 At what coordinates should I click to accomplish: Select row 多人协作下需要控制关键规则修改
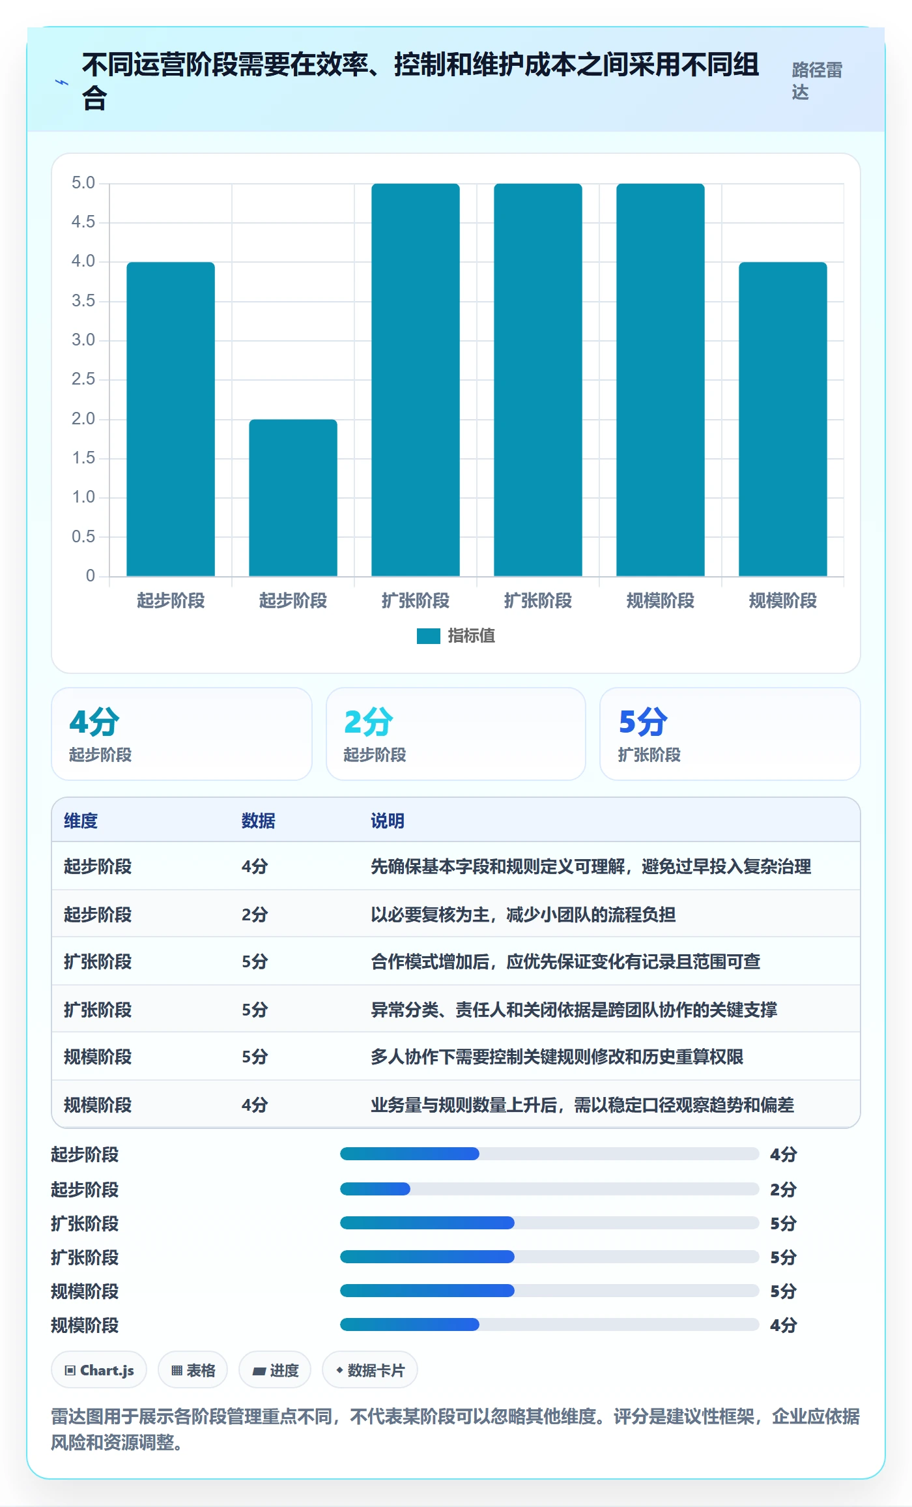click(456, 1057)
